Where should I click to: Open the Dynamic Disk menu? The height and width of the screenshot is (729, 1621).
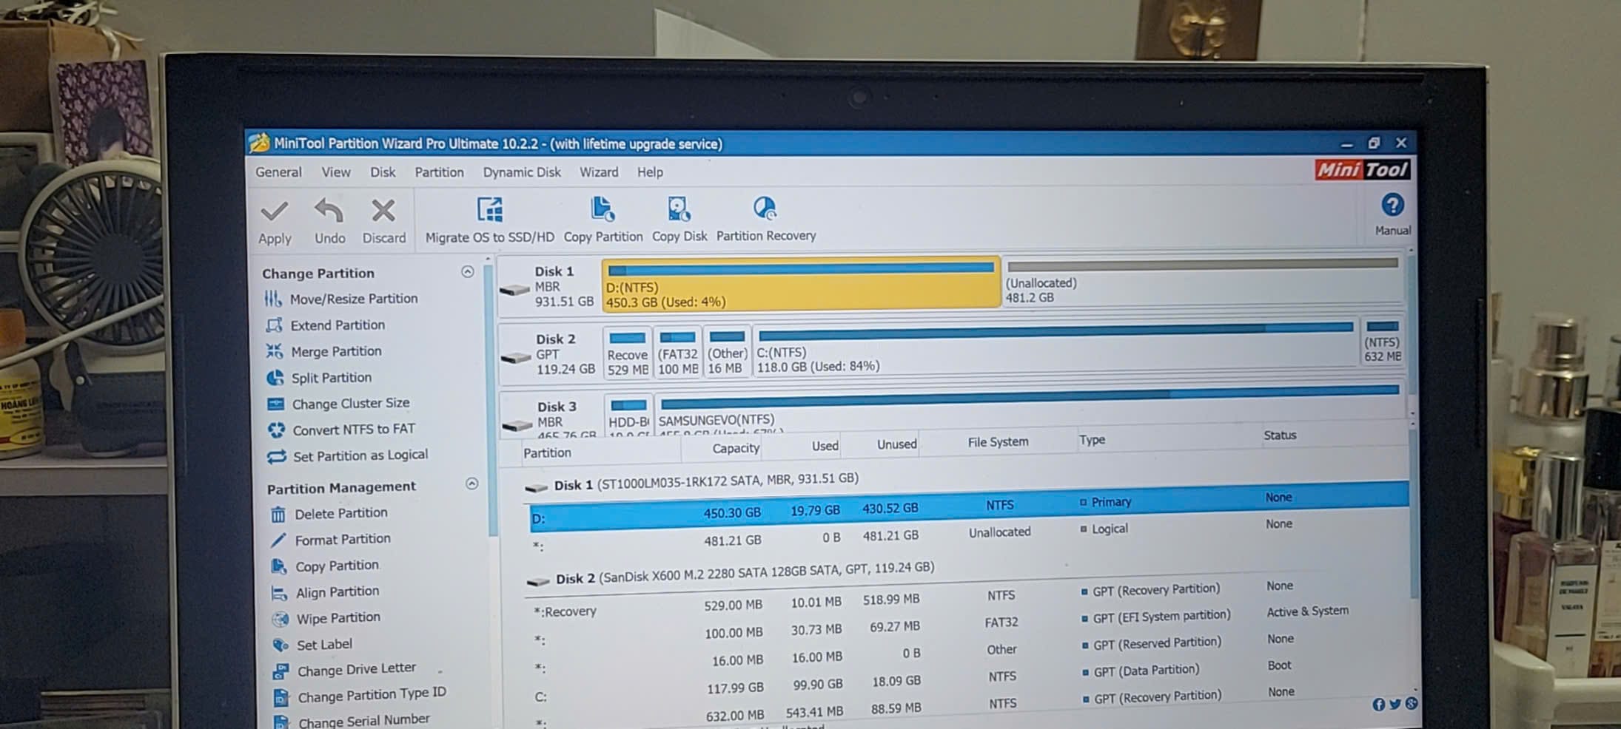coord(522,172)
